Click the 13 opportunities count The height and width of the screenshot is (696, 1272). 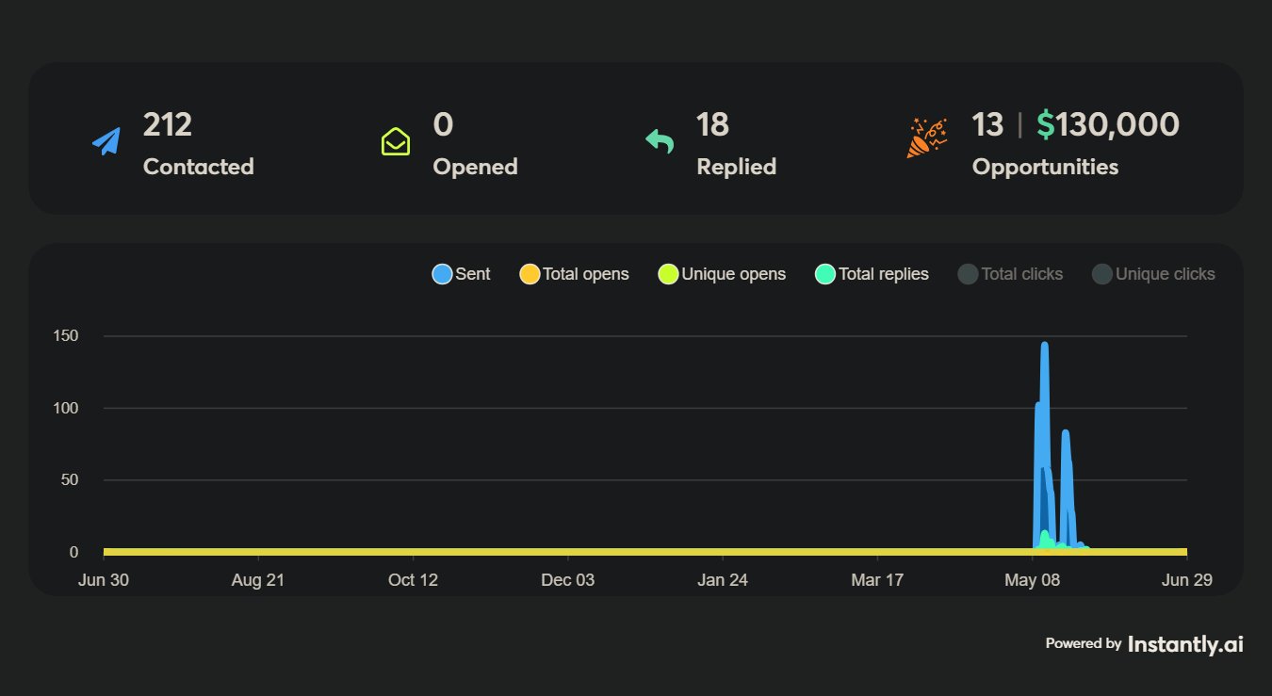988,124
